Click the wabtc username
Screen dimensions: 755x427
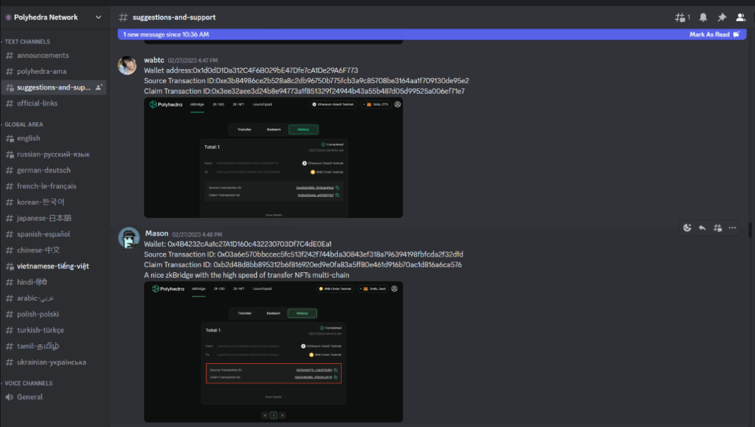[x=154, y=60]
